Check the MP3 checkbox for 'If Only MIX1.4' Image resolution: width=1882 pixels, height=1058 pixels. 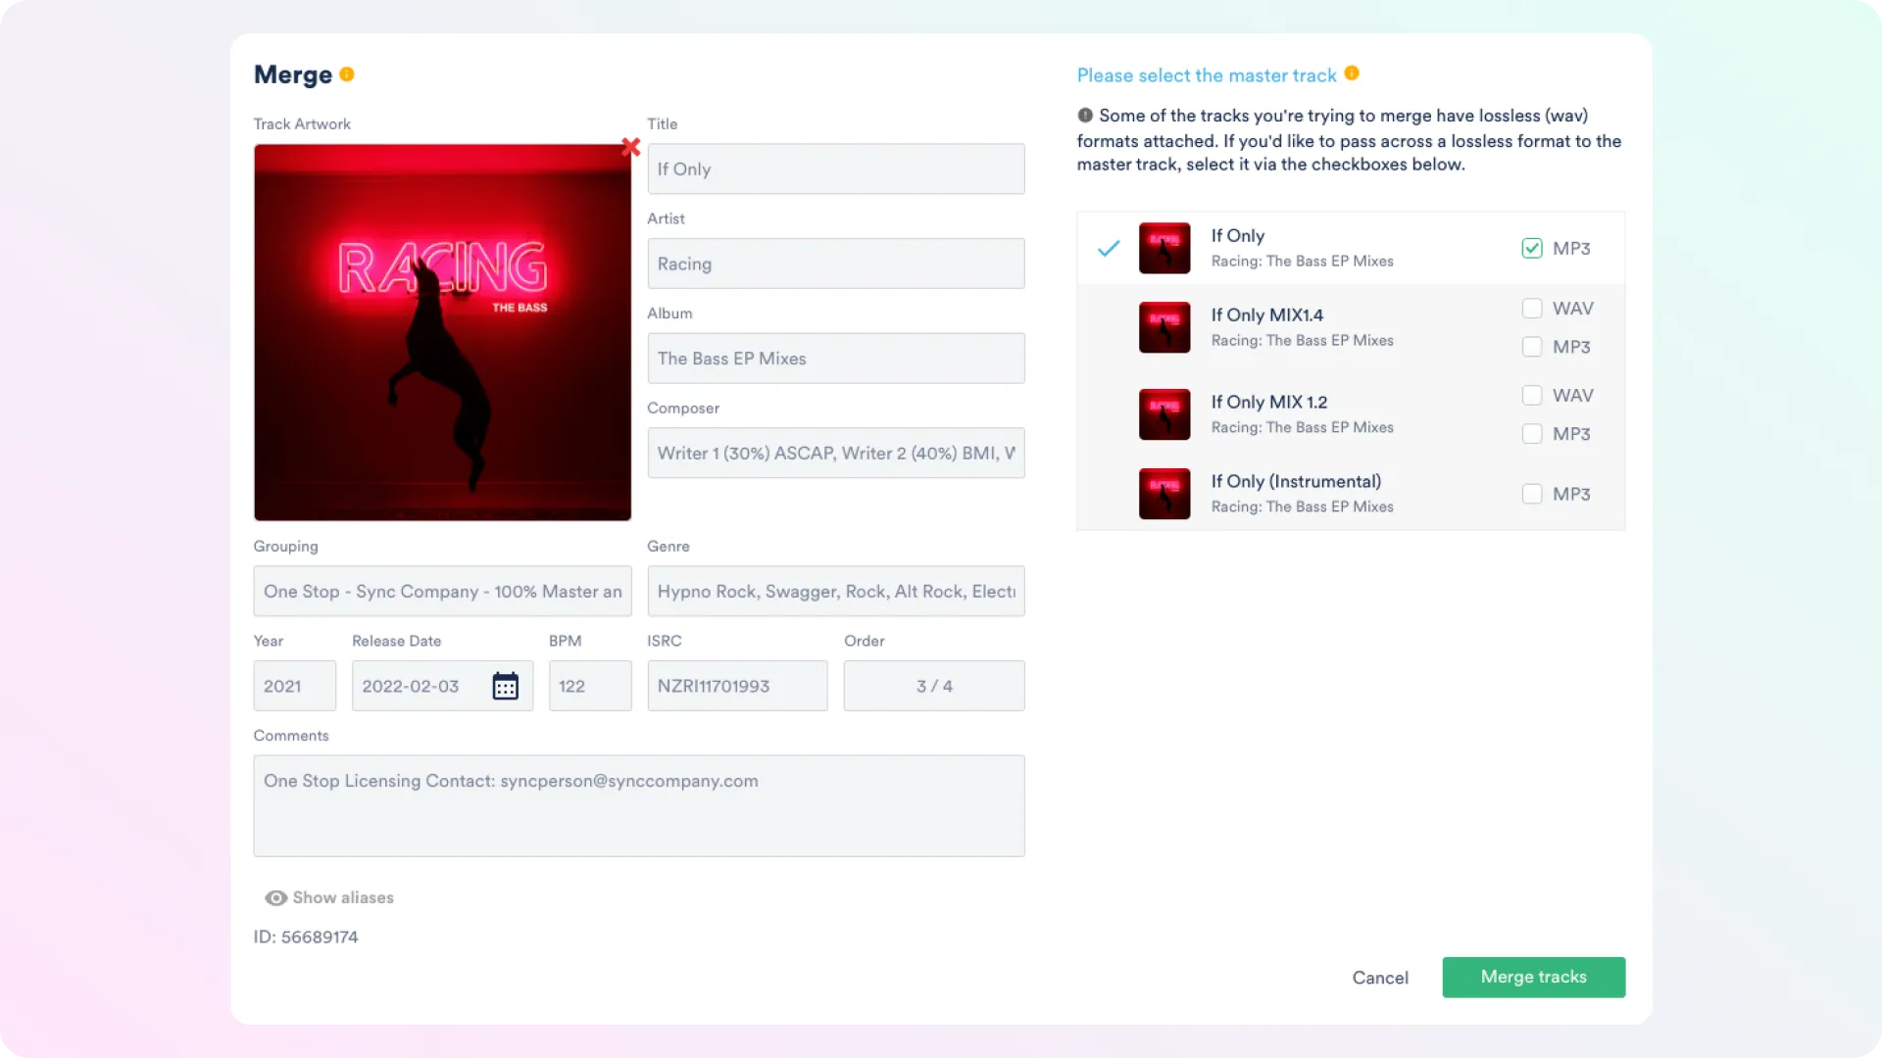coord(1532,346)
